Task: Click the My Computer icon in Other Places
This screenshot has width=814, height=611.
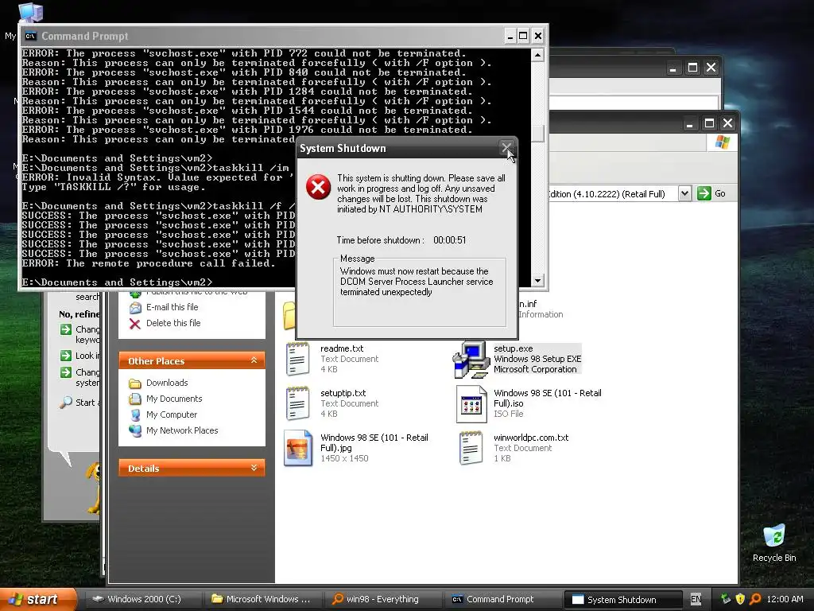Action: 135,415
